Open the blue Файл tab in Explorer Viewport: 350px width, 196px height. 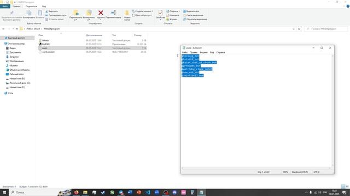click(5, 7)
